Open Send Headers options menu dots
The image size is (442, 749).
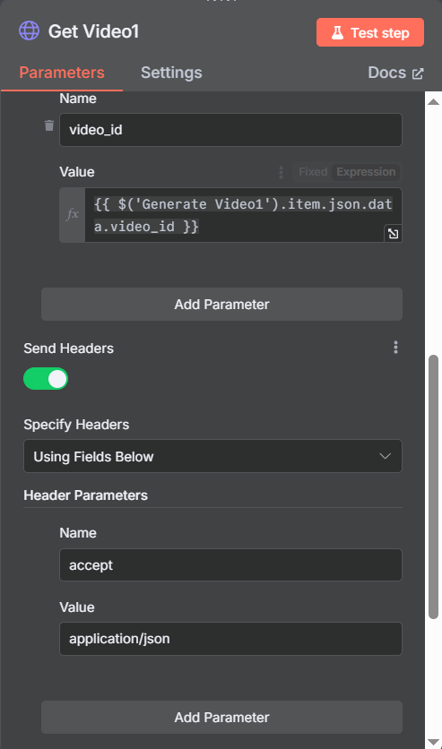tap(395, 348)
